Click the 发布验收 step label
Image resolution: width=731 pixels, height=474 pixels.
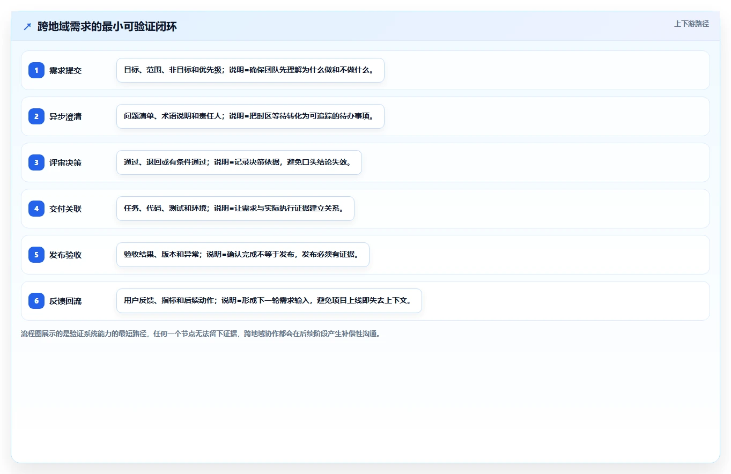coord(65,255)
